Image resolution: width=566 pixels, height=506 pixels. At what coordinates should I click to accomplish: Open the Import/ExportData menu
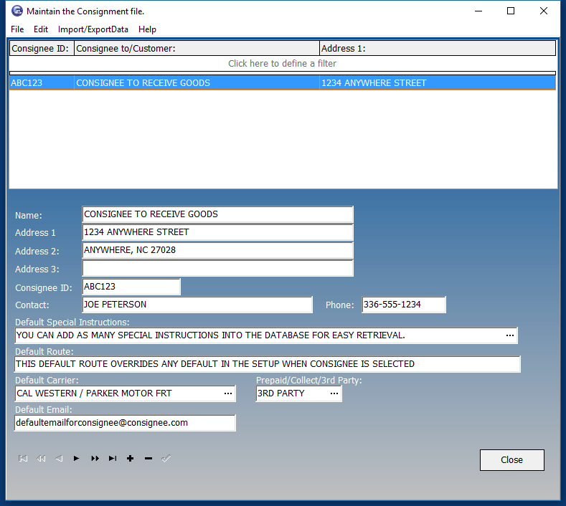[x=93, y=29]
